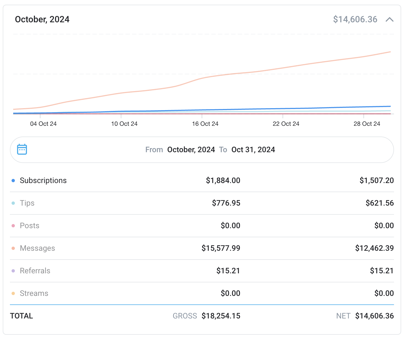Click the calendar icon in date range bar
This screenshot has width=405, height=338.
pos(22,149)
